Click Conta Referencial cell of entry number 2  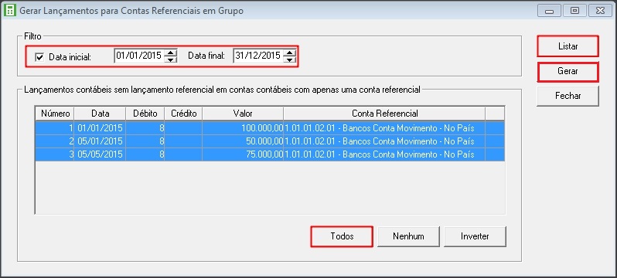pyautogui.click(x=384, y=141)
